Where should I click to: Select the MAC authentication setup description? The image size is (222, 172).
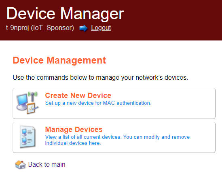[98, 103]
